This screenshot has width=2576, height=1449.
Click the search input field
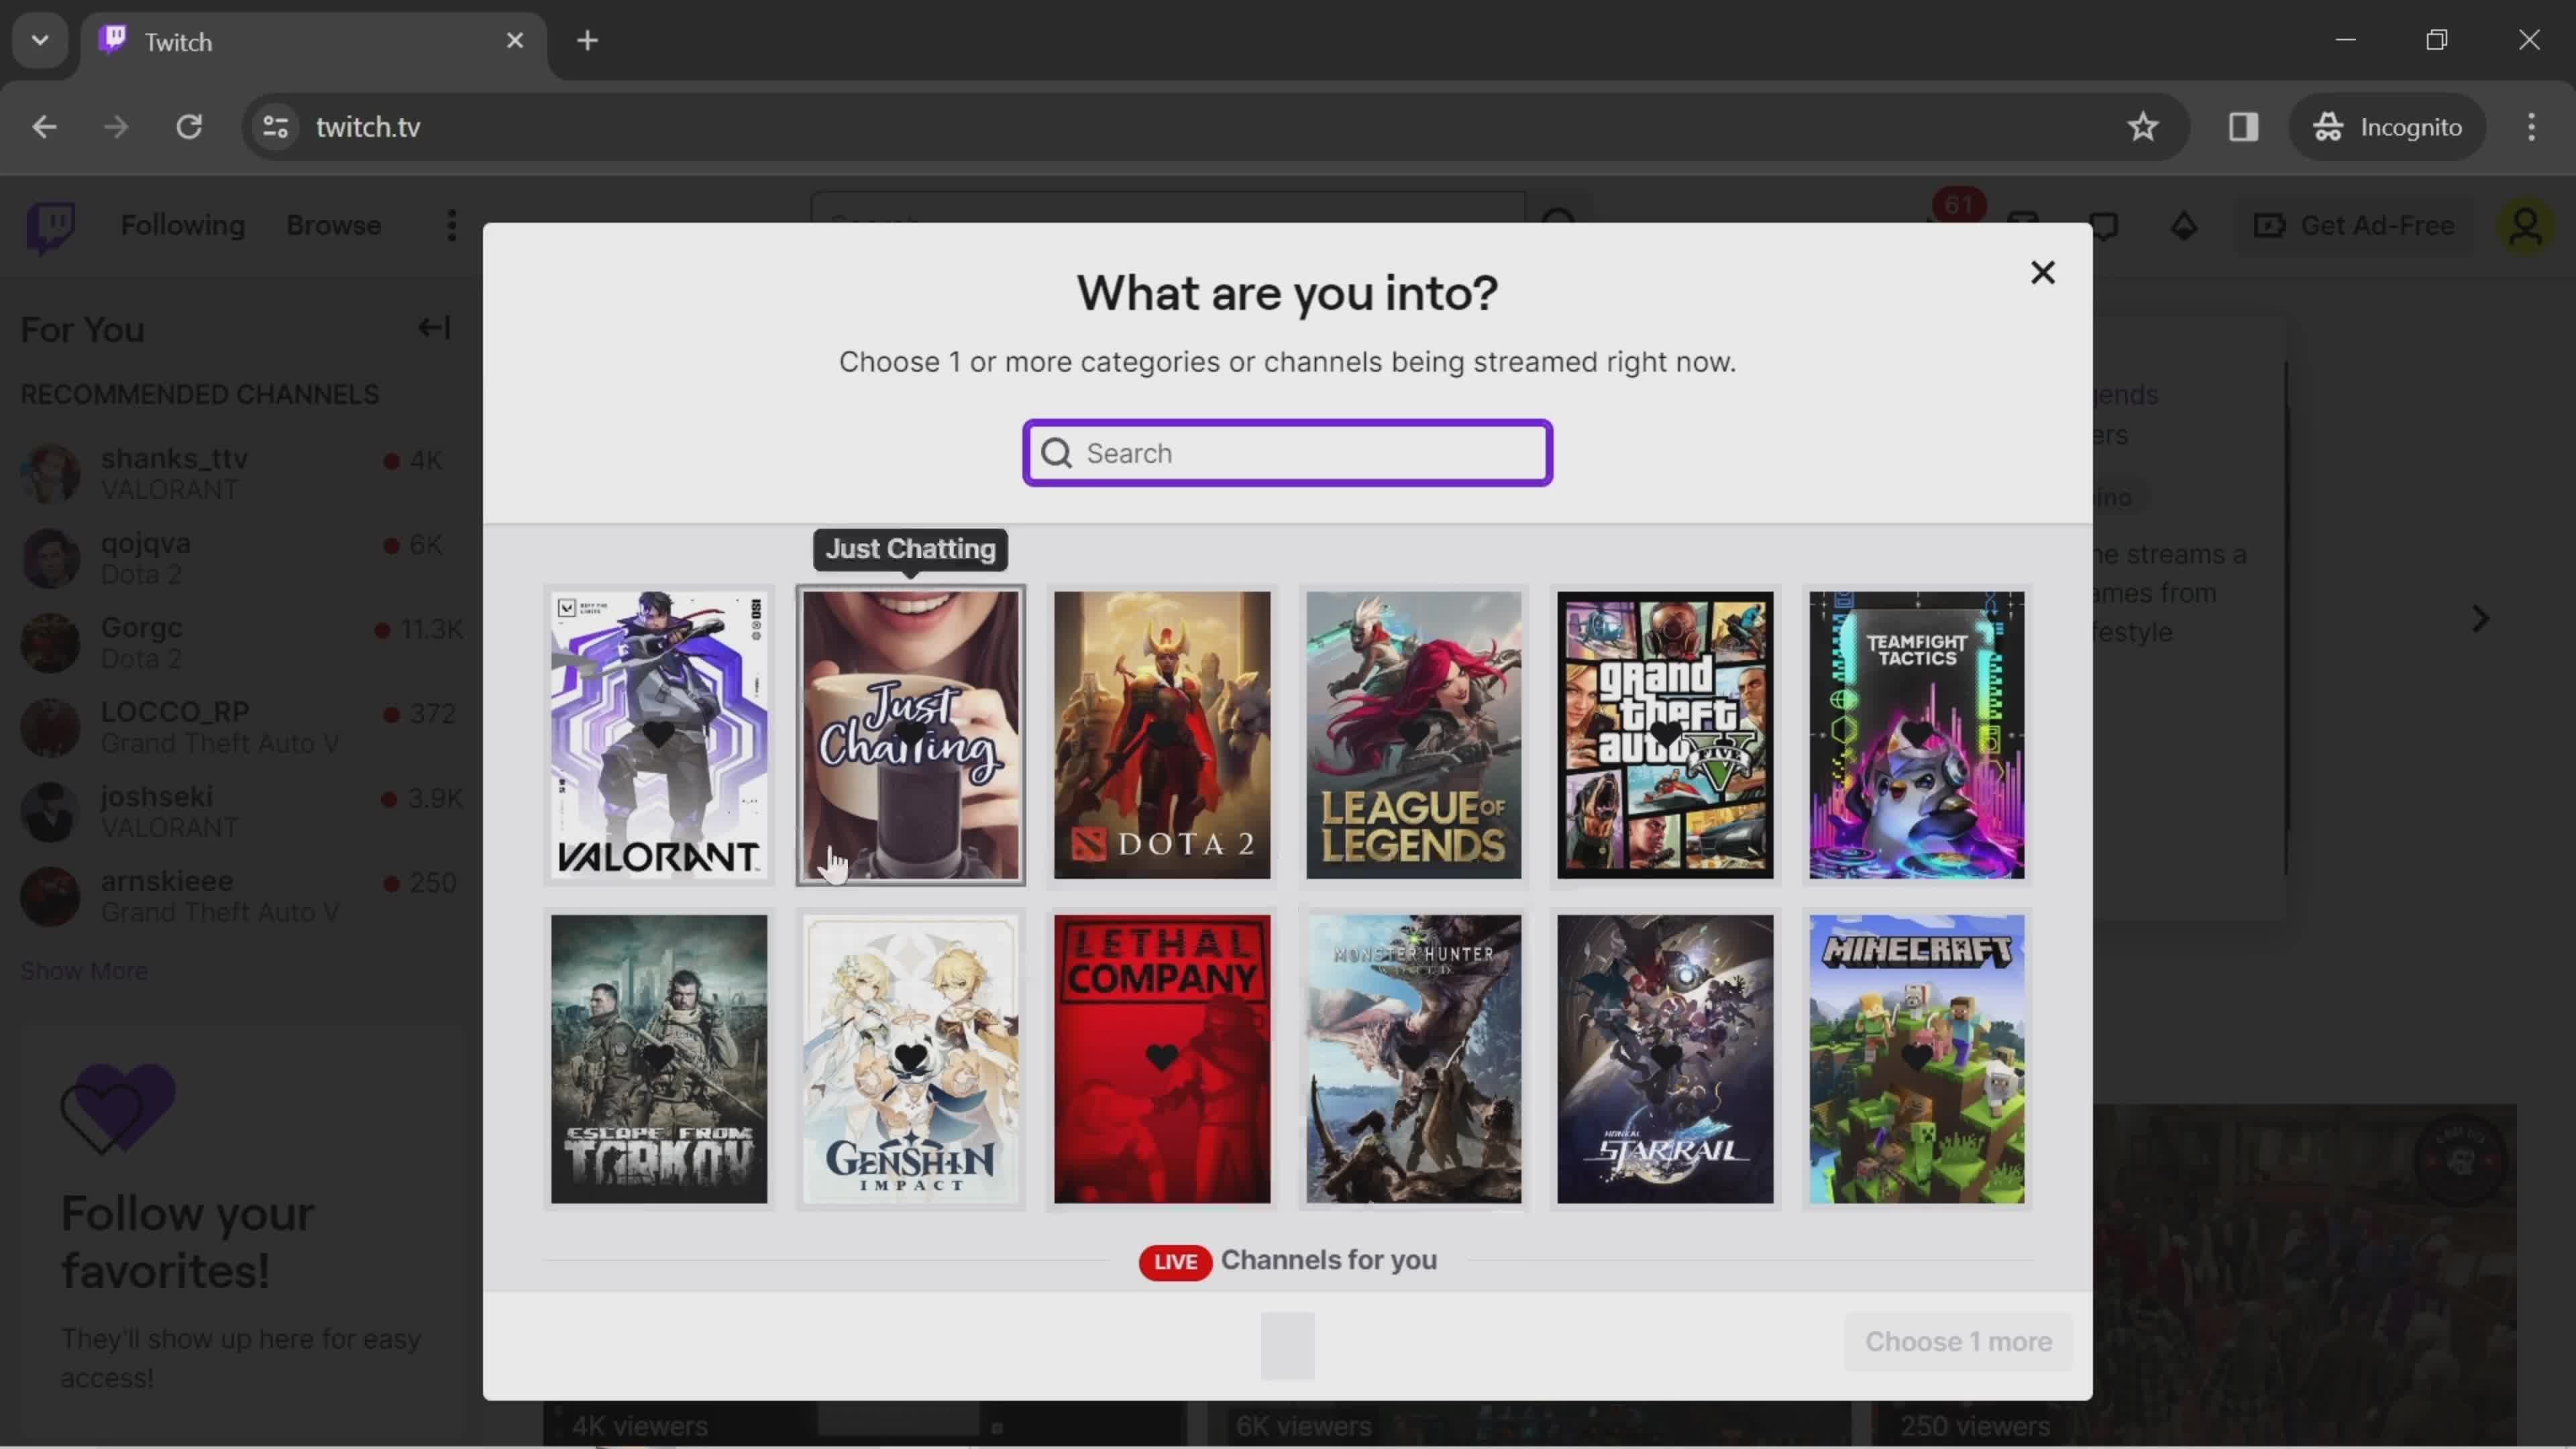tap(1286, 453)
